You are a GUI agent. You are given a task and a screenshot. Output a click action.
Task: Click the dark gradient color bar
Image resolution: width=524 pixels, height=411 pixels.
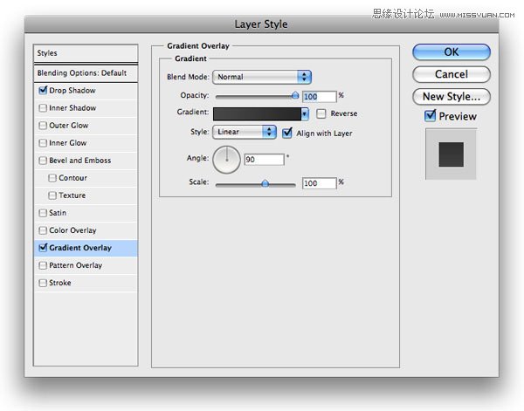pyautogui.click(x=257, y=113)
